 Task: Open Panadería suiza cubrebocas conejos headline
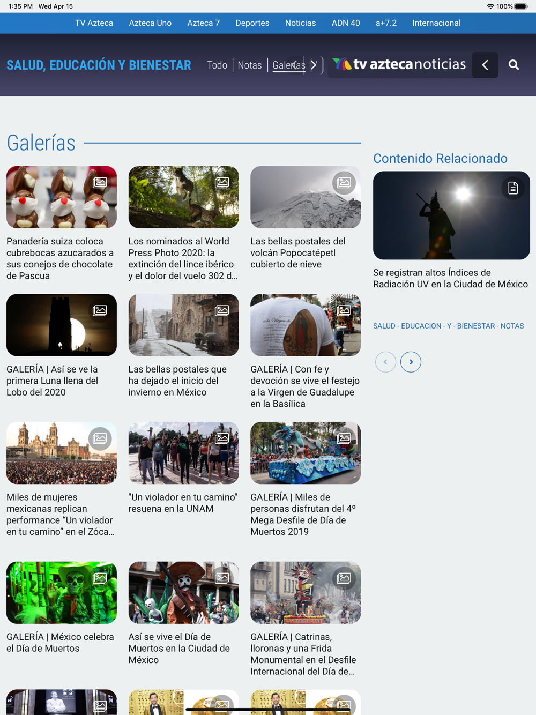(x=60, y=258)
